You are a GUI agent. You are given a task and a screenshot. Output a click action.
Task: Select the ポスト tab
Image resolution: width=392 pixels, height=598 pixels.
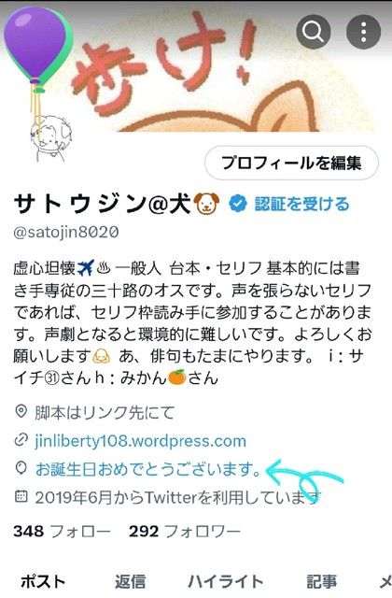(43, 581)
